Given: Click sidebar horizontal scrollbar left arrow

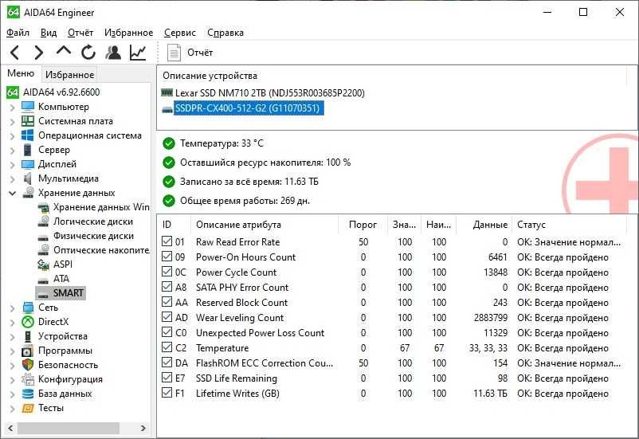Looking at the screenshot, I should tap(10, 428).
